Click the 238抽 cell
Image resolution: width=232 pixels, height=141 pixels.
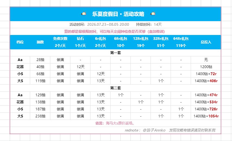coord(40,116)
